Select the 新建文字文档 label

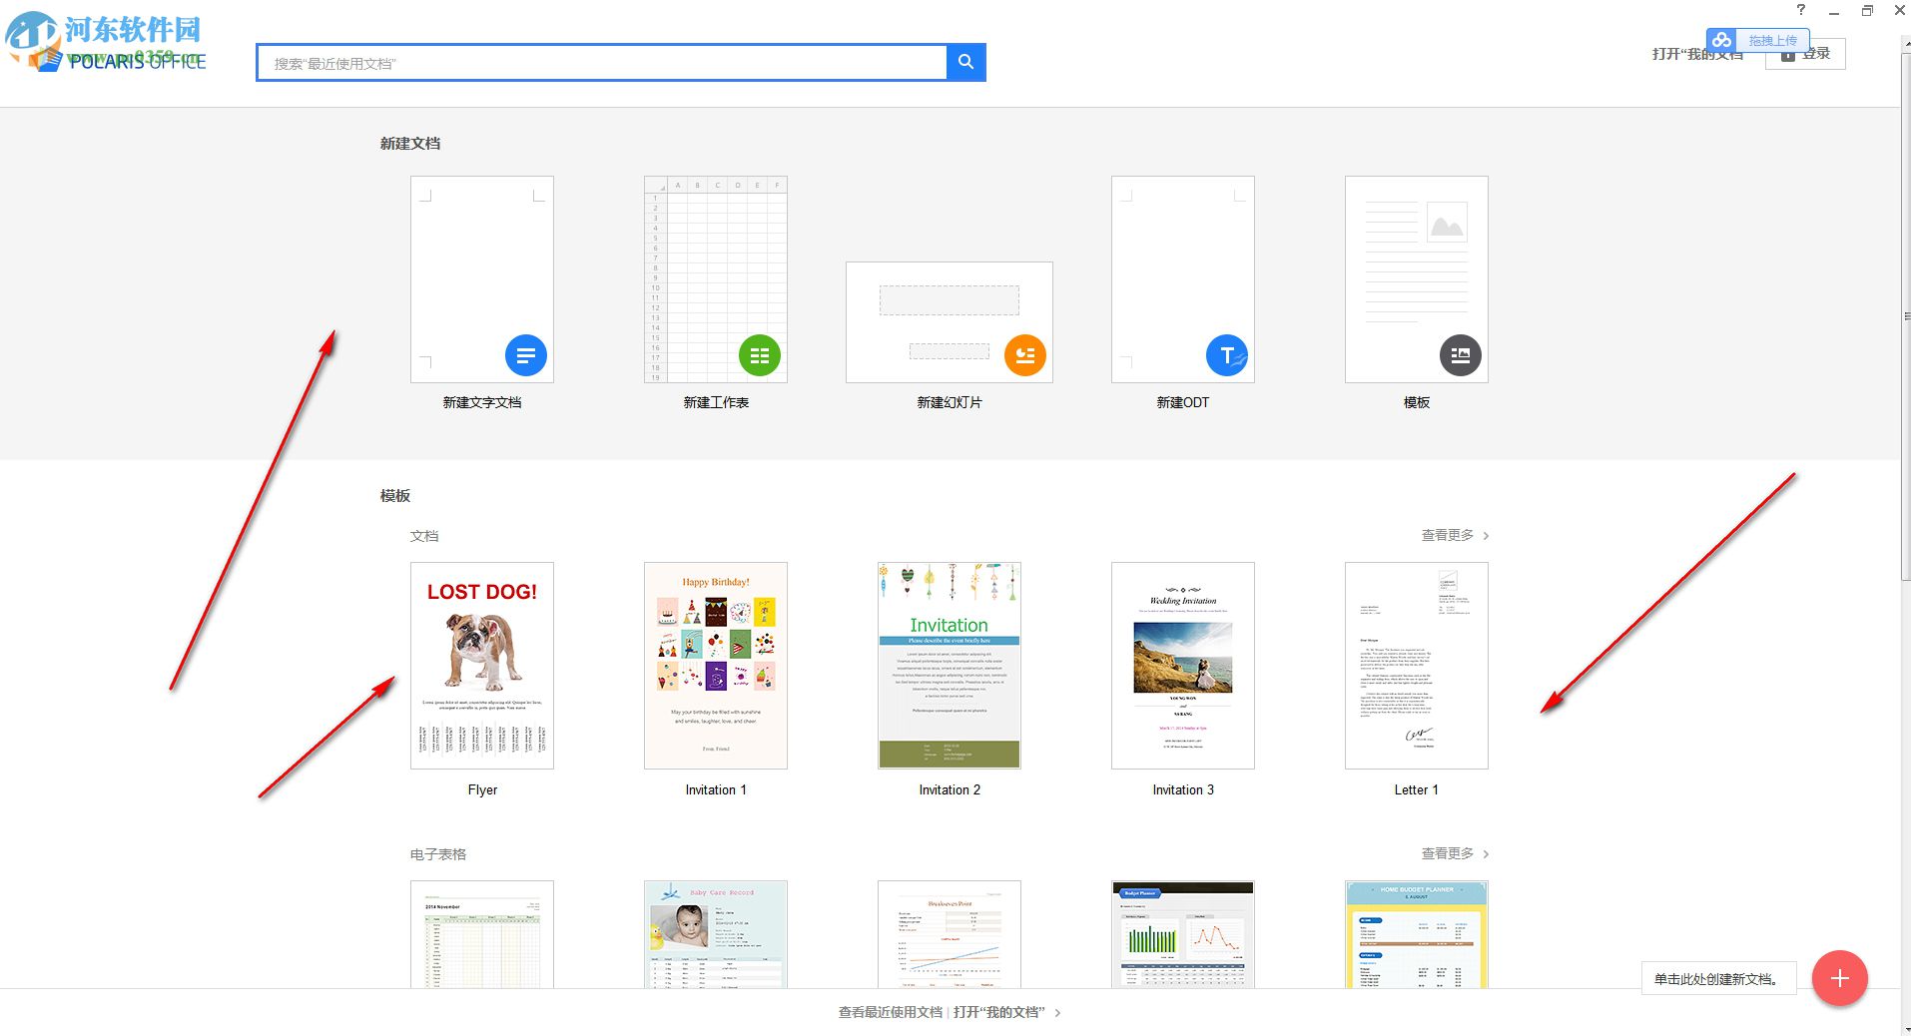click(482, 402)
